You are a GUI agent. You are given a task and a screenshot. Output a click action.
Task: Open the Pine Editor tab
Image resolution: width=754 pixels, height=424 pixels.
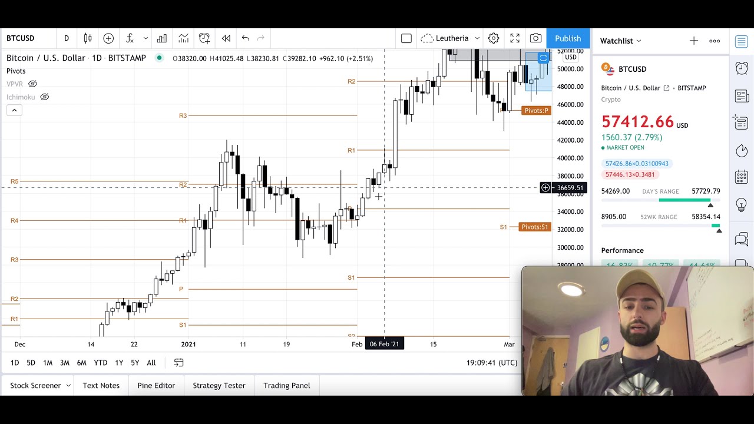156,386
